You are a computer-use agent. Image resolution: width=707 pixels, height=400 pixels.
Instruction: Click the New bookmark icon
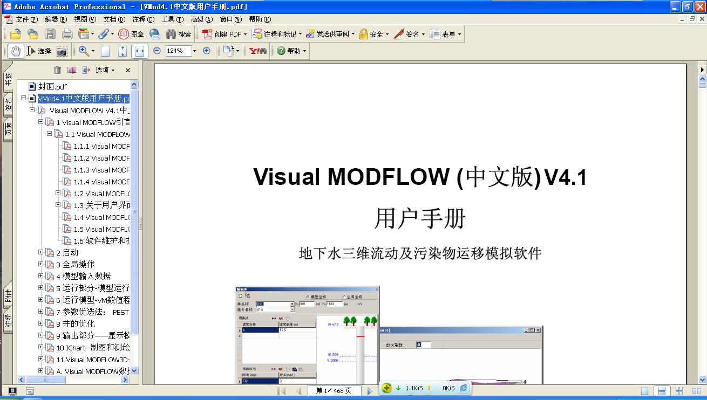point(71,70)
